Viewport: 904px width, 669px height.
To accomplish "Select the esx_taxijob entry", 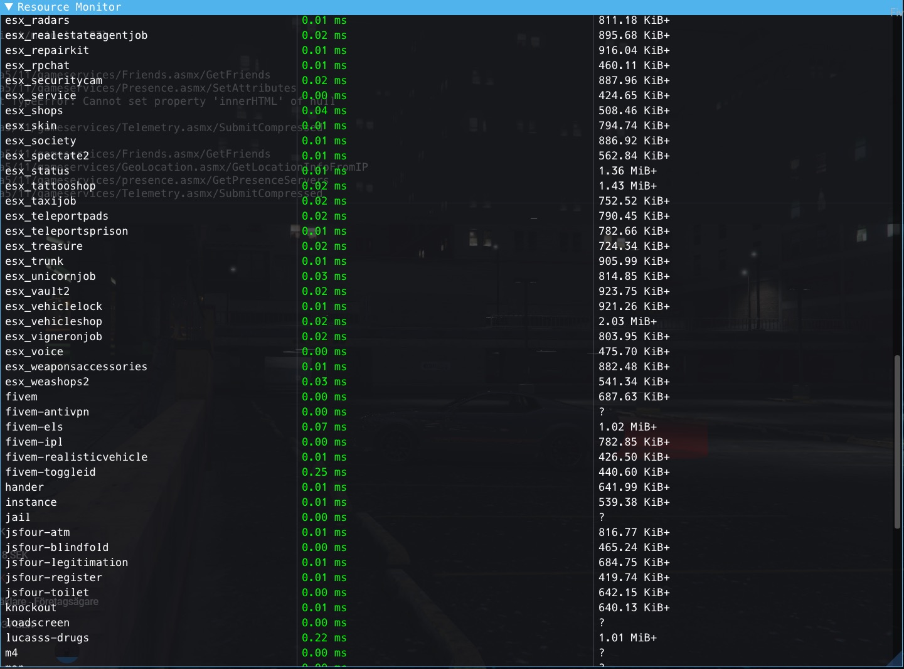I will pos(41,201).
